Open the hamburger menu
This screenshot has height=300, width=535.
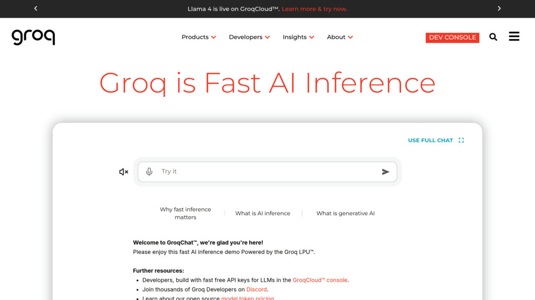(x=514, y=36)
